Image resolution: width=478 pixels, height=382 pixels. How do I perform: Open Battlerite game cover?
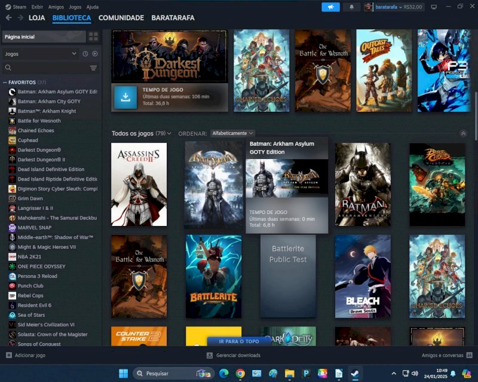click(x=214, y=276)
